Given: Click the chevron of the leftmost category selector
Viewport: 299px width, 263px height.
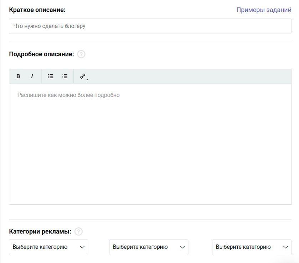Looking at the screenshot, I should [x=82, y=247].
